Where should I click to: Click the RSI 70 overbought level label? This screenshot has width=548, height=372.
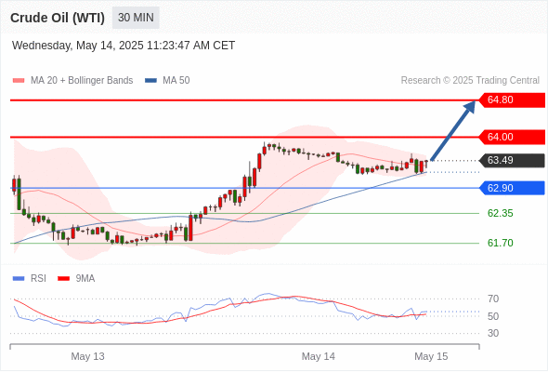[493, 299]
